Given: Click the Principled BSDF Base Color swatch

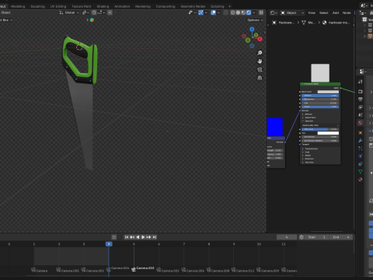Looking at the screenshot, I should (x=328, y=92).
